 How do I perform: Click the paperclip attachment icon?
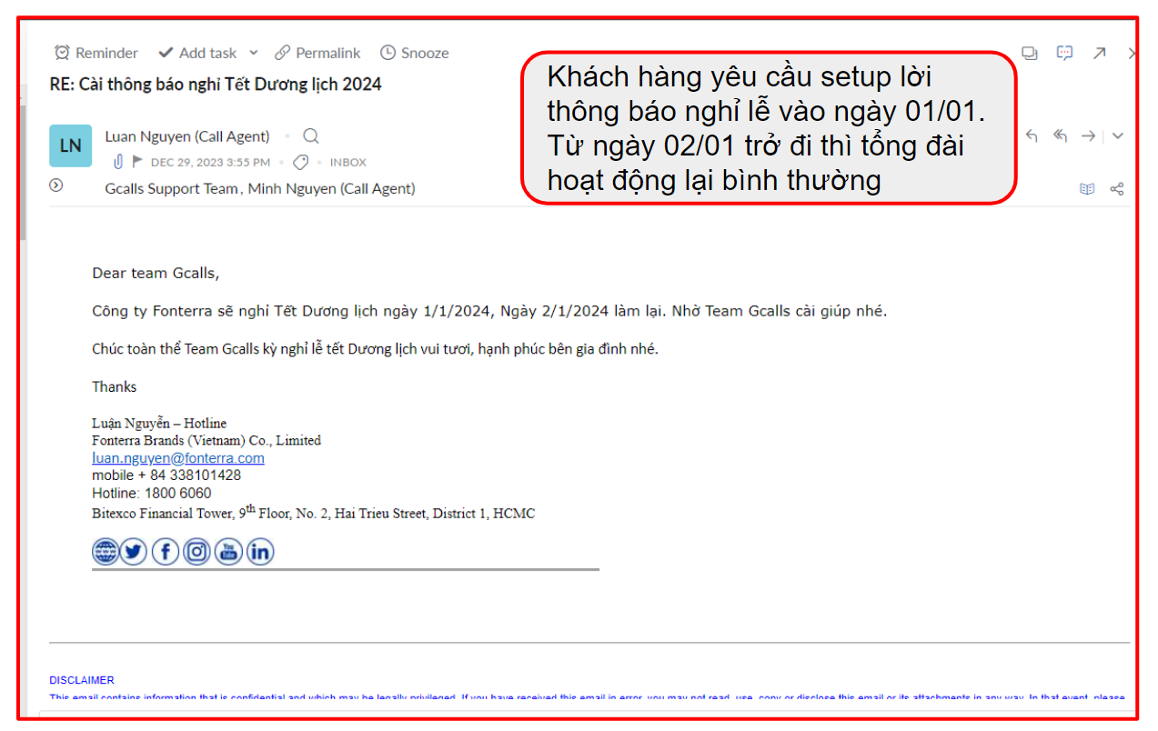(x=117, y=163)
